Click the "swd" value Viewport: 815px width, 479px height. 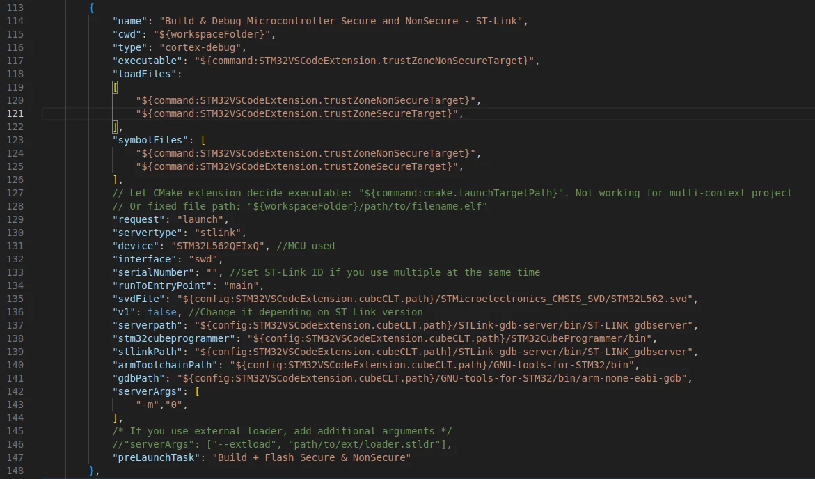[x=203, y=260]
